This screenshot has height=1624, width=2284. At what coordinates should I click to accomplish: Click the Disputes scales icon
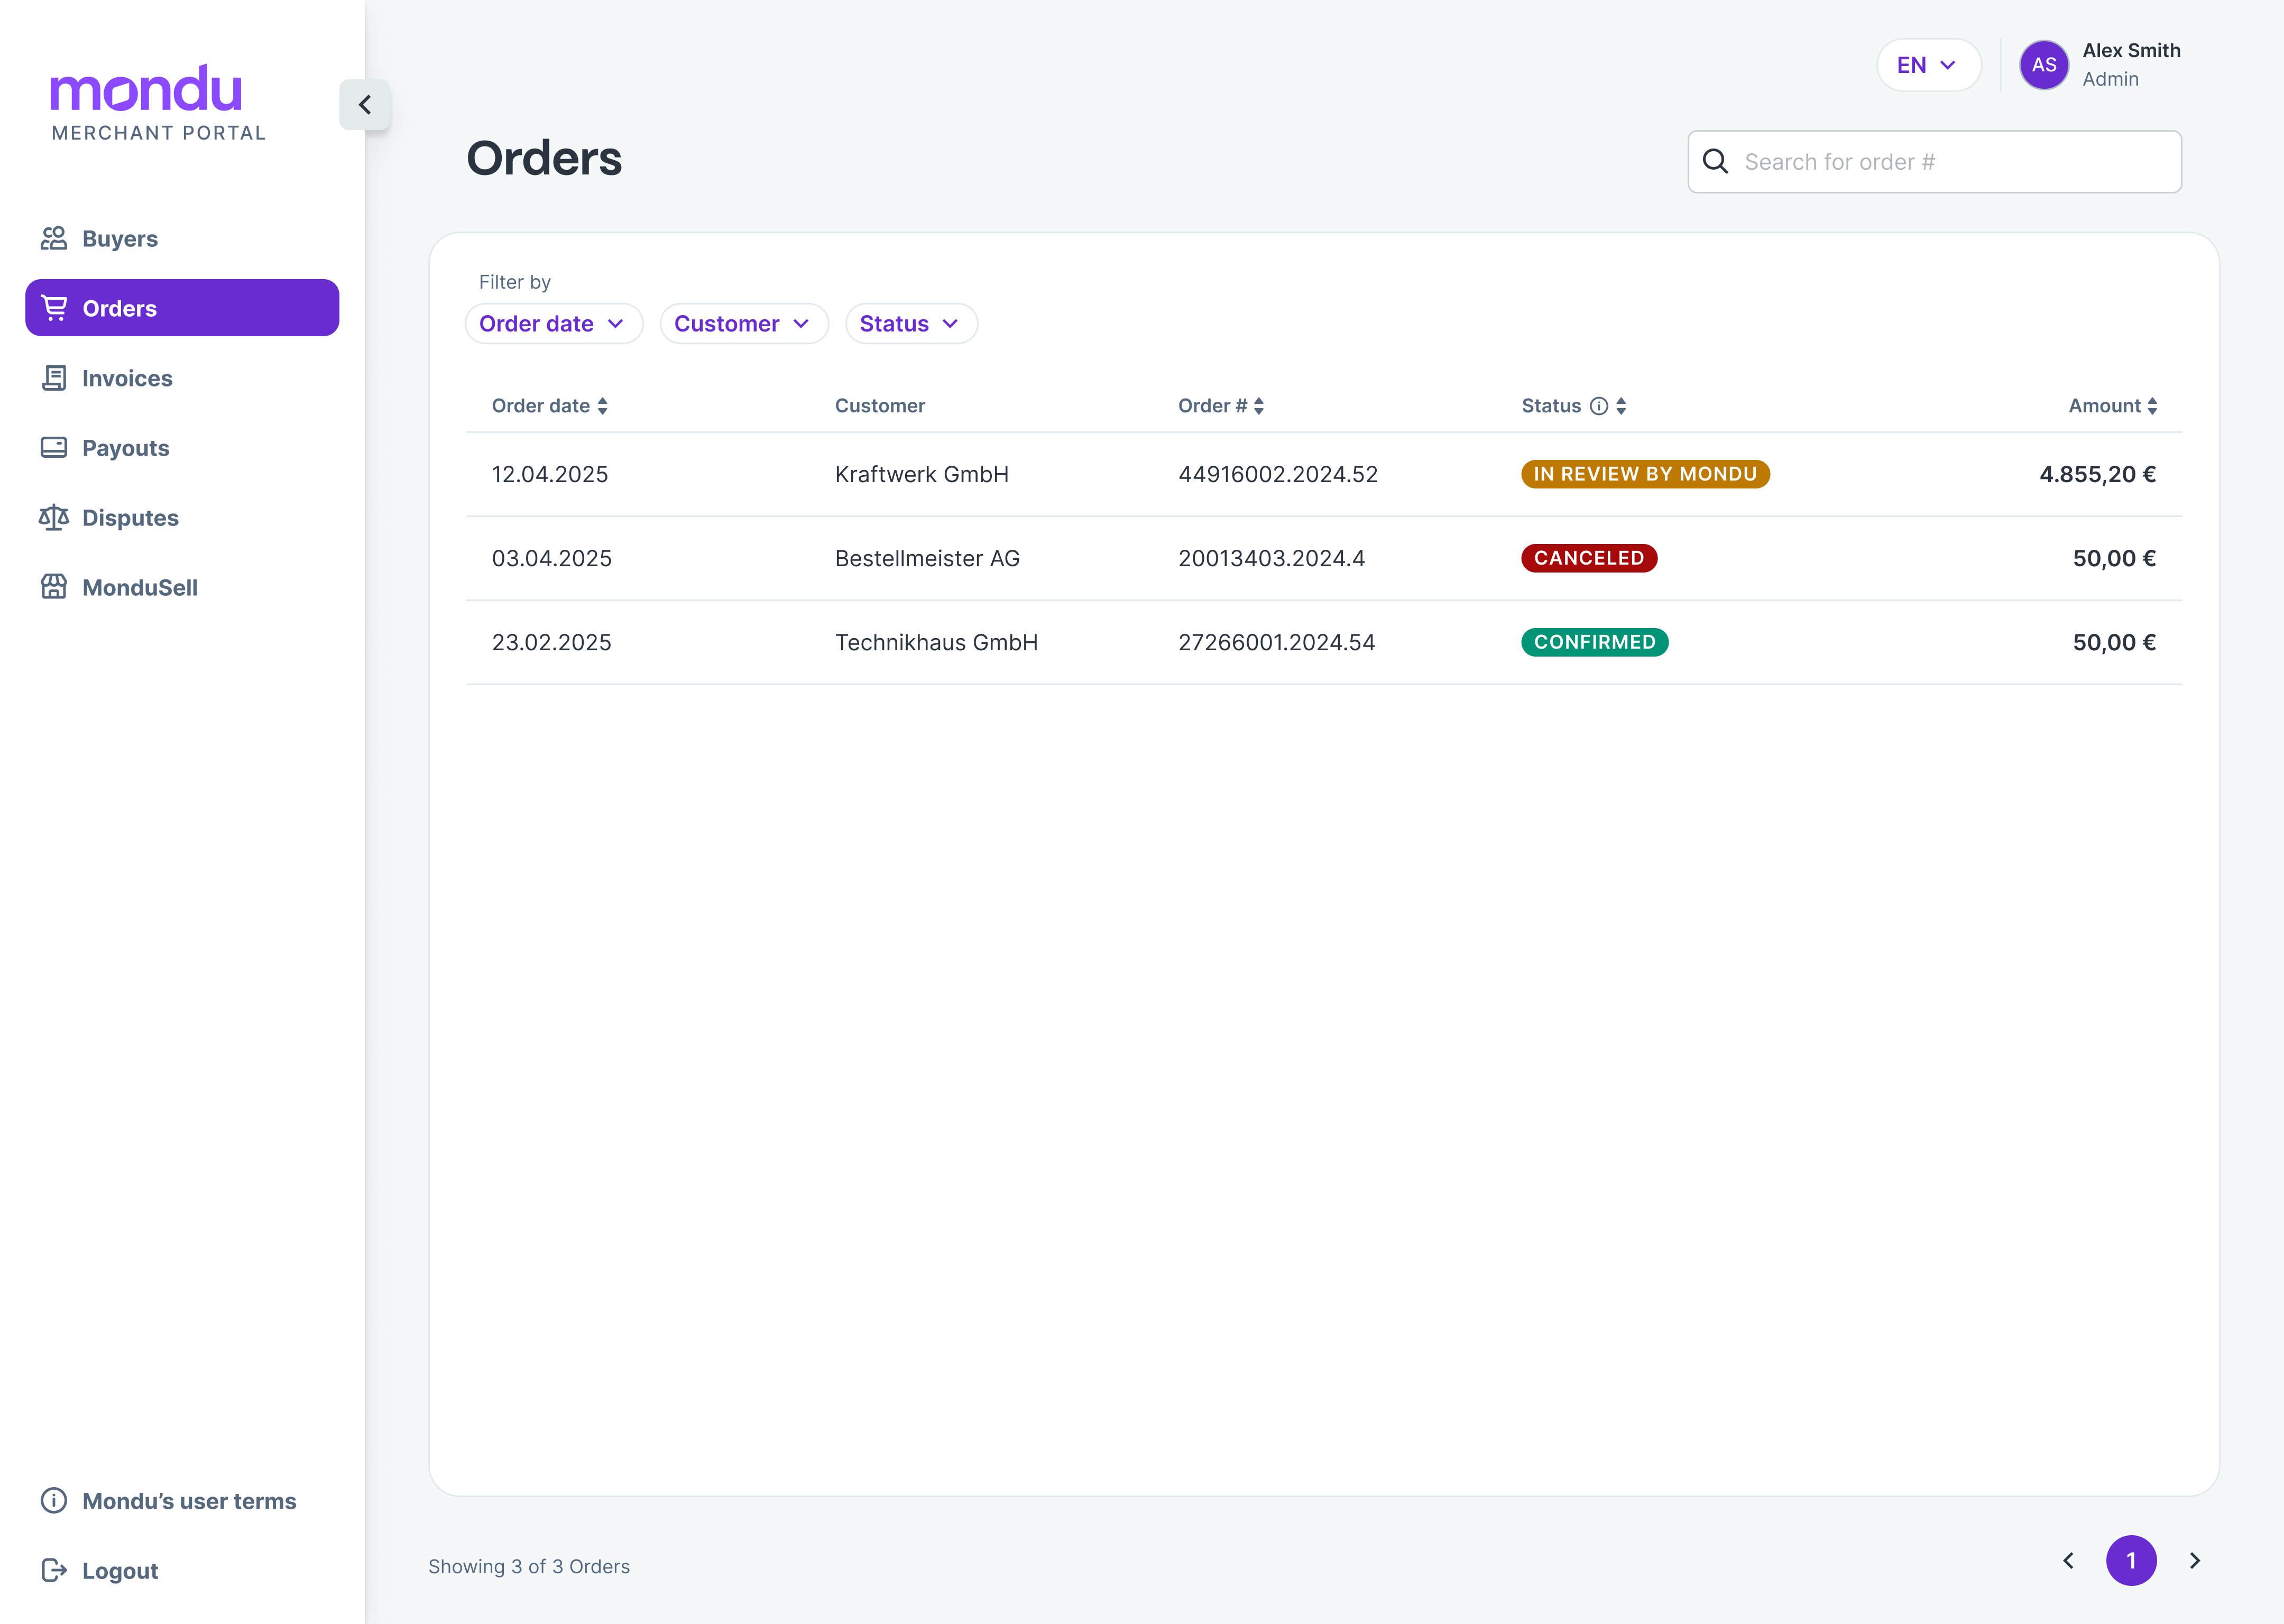point(54,517)
